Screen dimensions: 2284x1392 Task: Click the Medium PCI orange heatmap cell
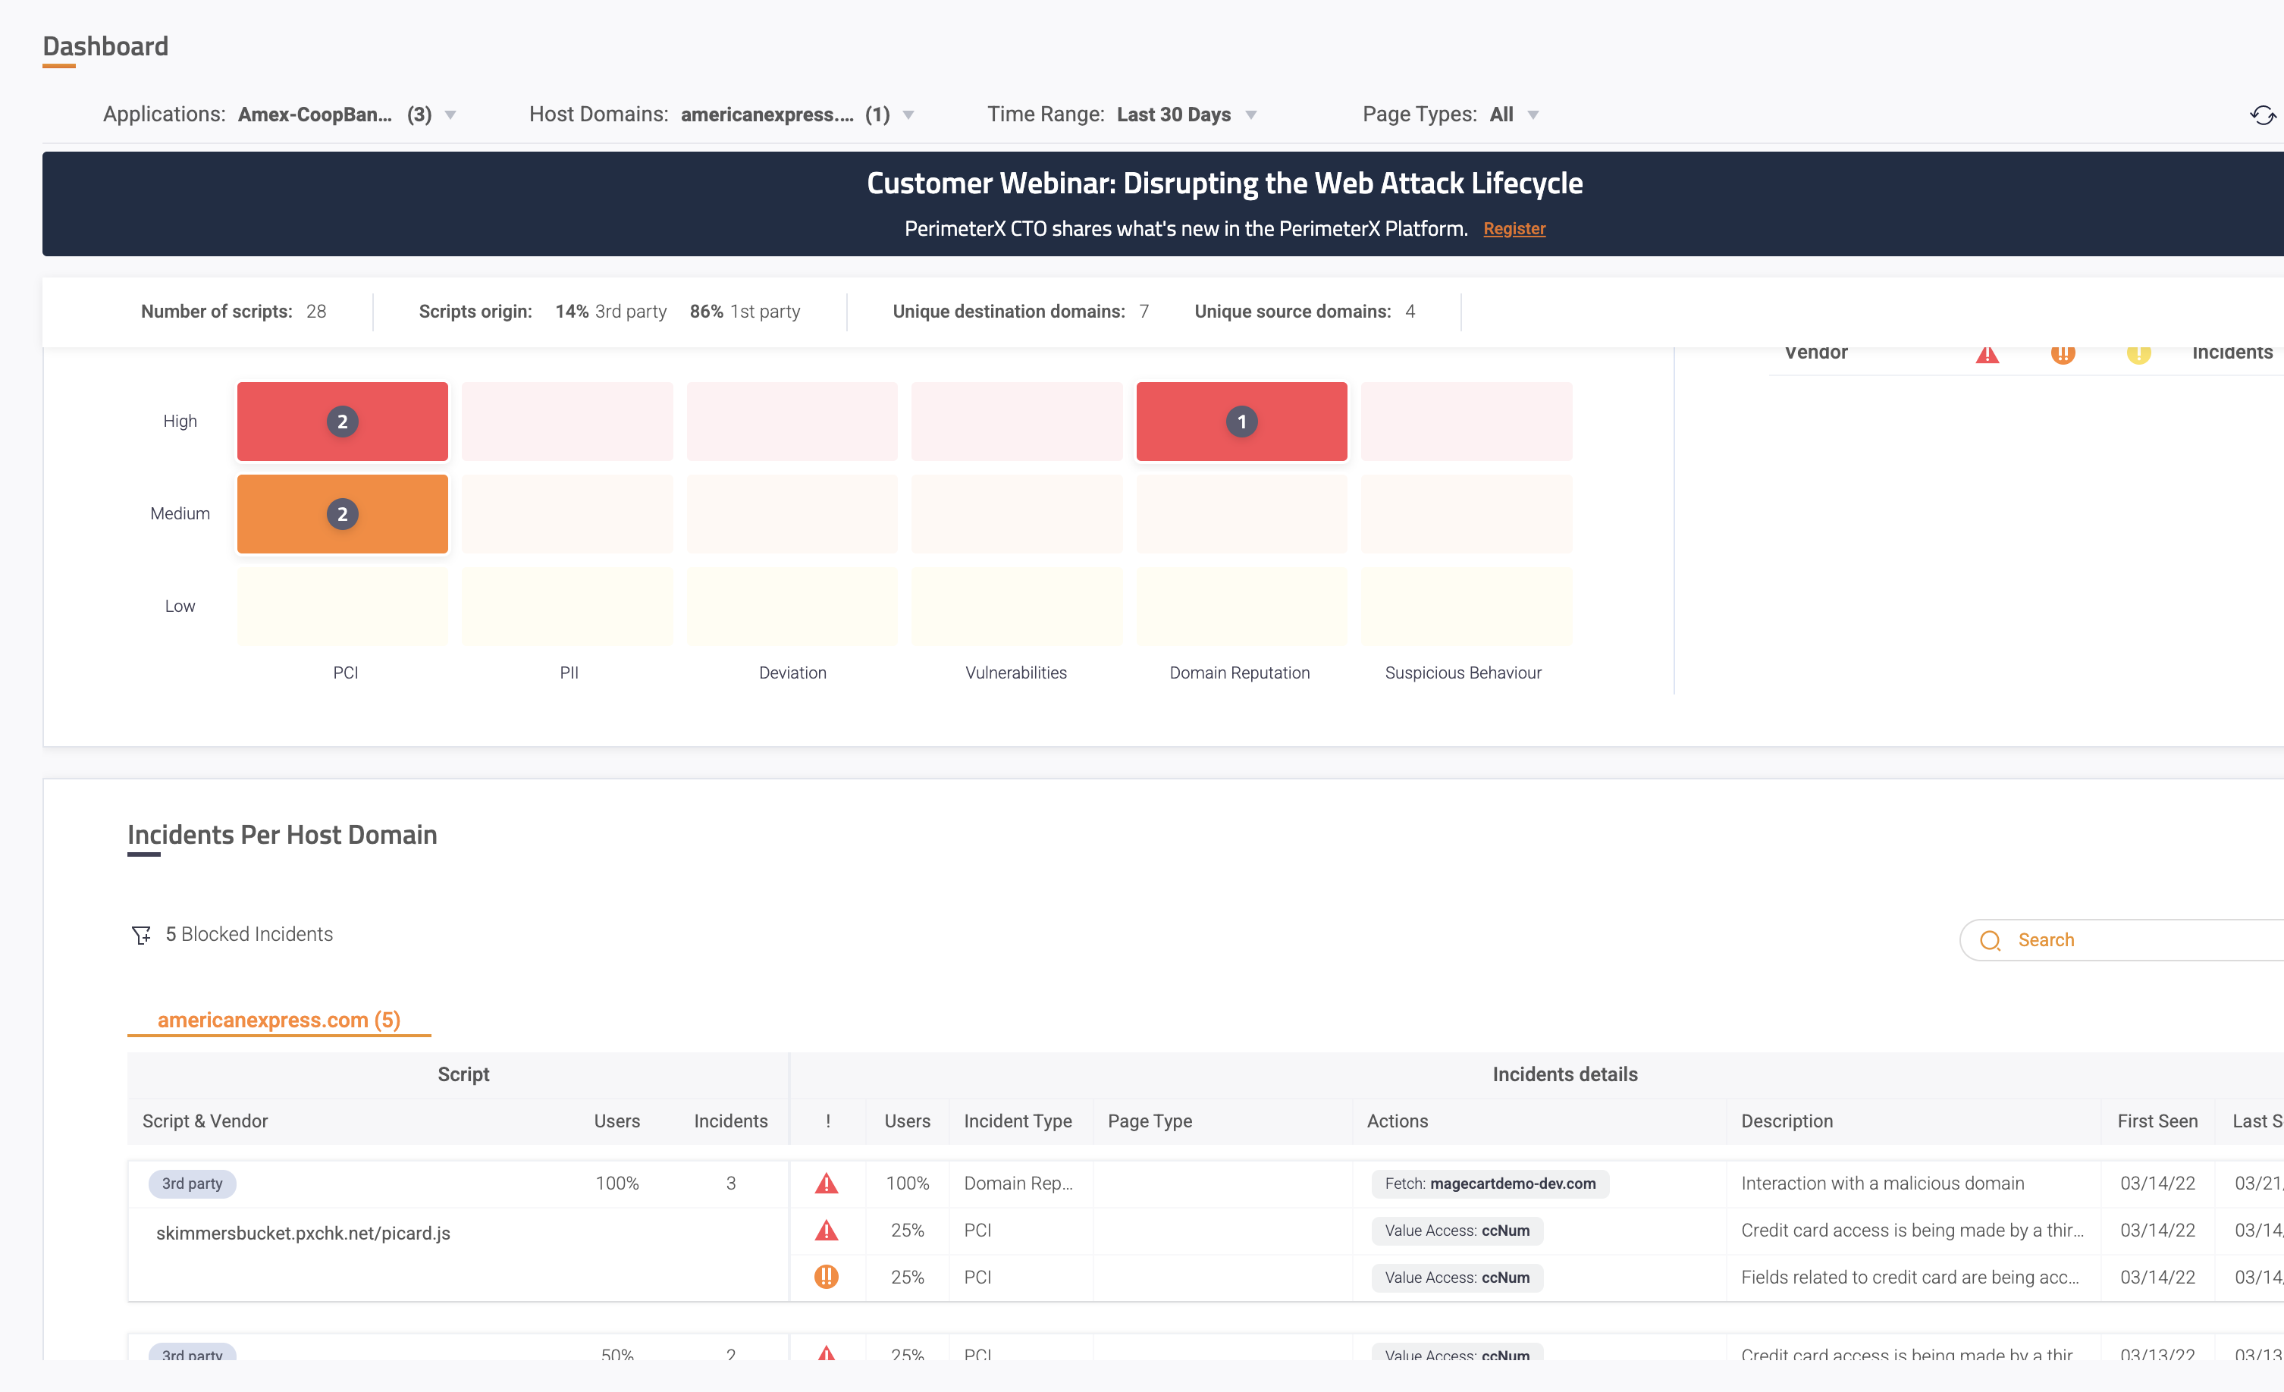pos(342,514)
